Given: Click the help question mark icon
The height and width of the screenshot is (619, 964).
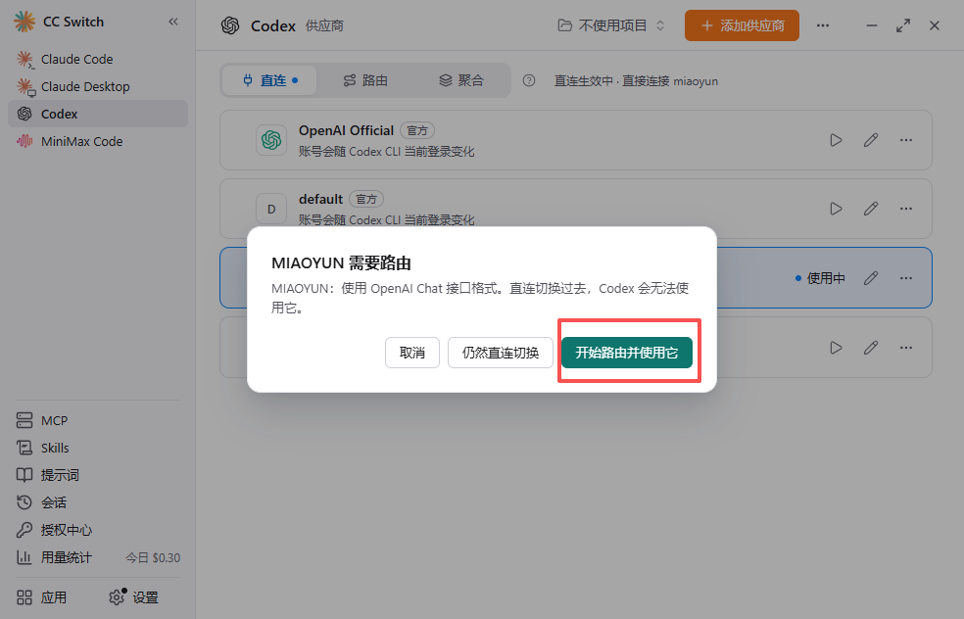Looking at the screenshot, I should (x=529, y=80).
